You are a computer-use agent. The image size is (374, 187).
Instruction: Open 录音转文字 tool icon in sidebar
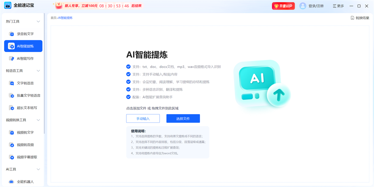coord(12,34)
